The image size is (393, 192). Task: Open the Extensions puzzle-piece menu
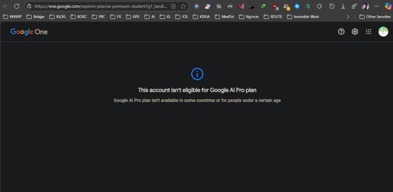pos(319,6)
